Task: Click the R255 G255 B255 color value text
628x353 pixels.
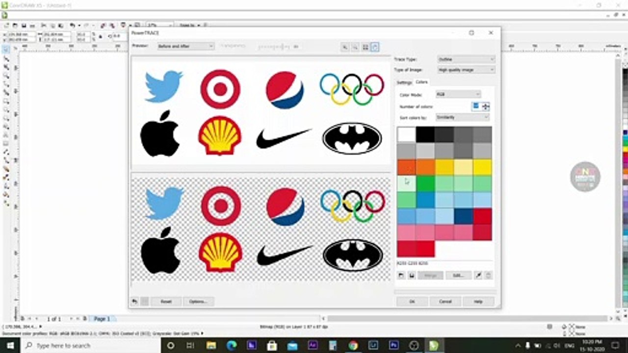Action: pyautogui.click(x=413, y=264)
